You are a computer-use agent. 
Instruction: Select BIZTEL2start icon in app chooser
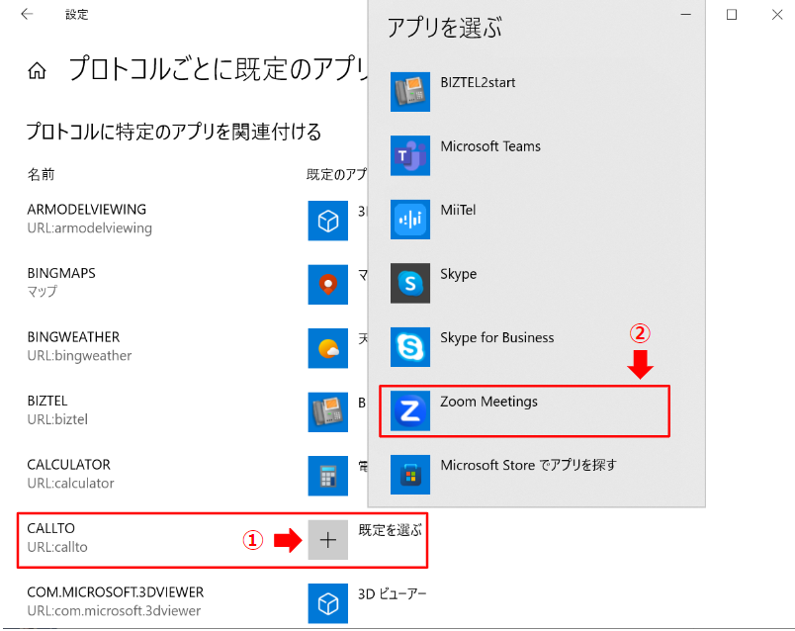click(410, 92)
